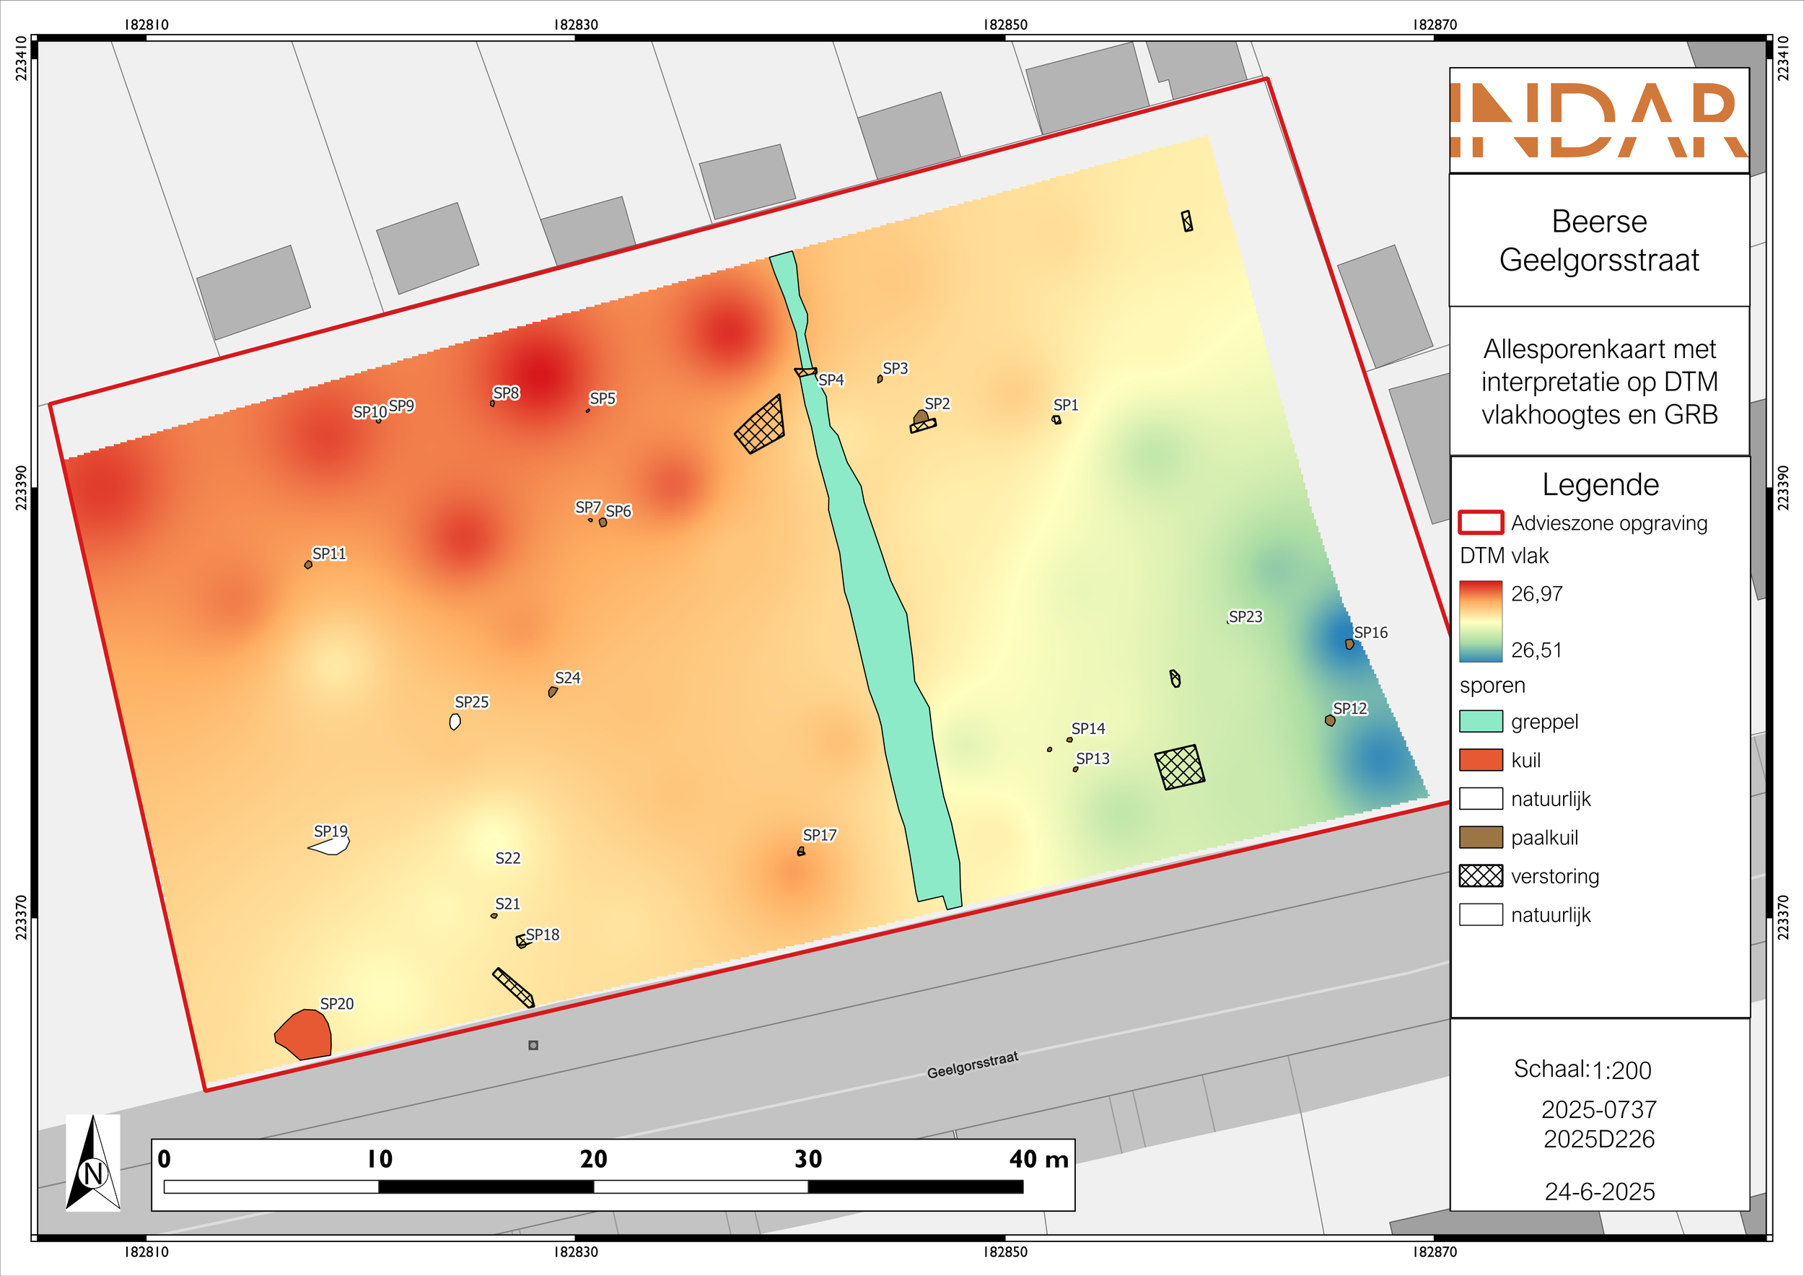This screenshot has width=1804, height=1276.
Task: Click the white oval feature SP25
Action: pos(455,721)
